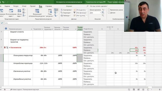This screenshot has width=162, height=91.
Task: Click the Структура outline icon
Action: (x=62, y=13)
